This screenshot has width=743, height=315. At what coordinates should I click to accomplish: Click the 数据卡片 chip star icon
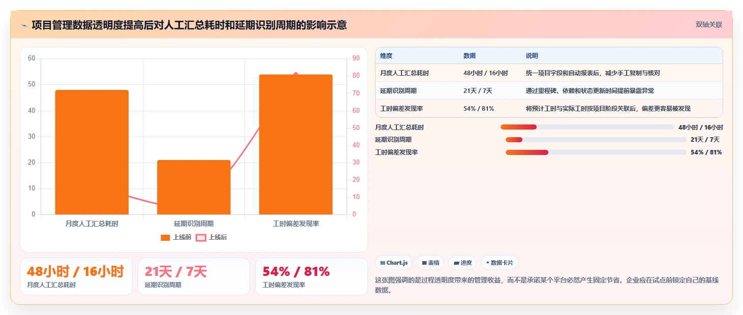point(487,263)
